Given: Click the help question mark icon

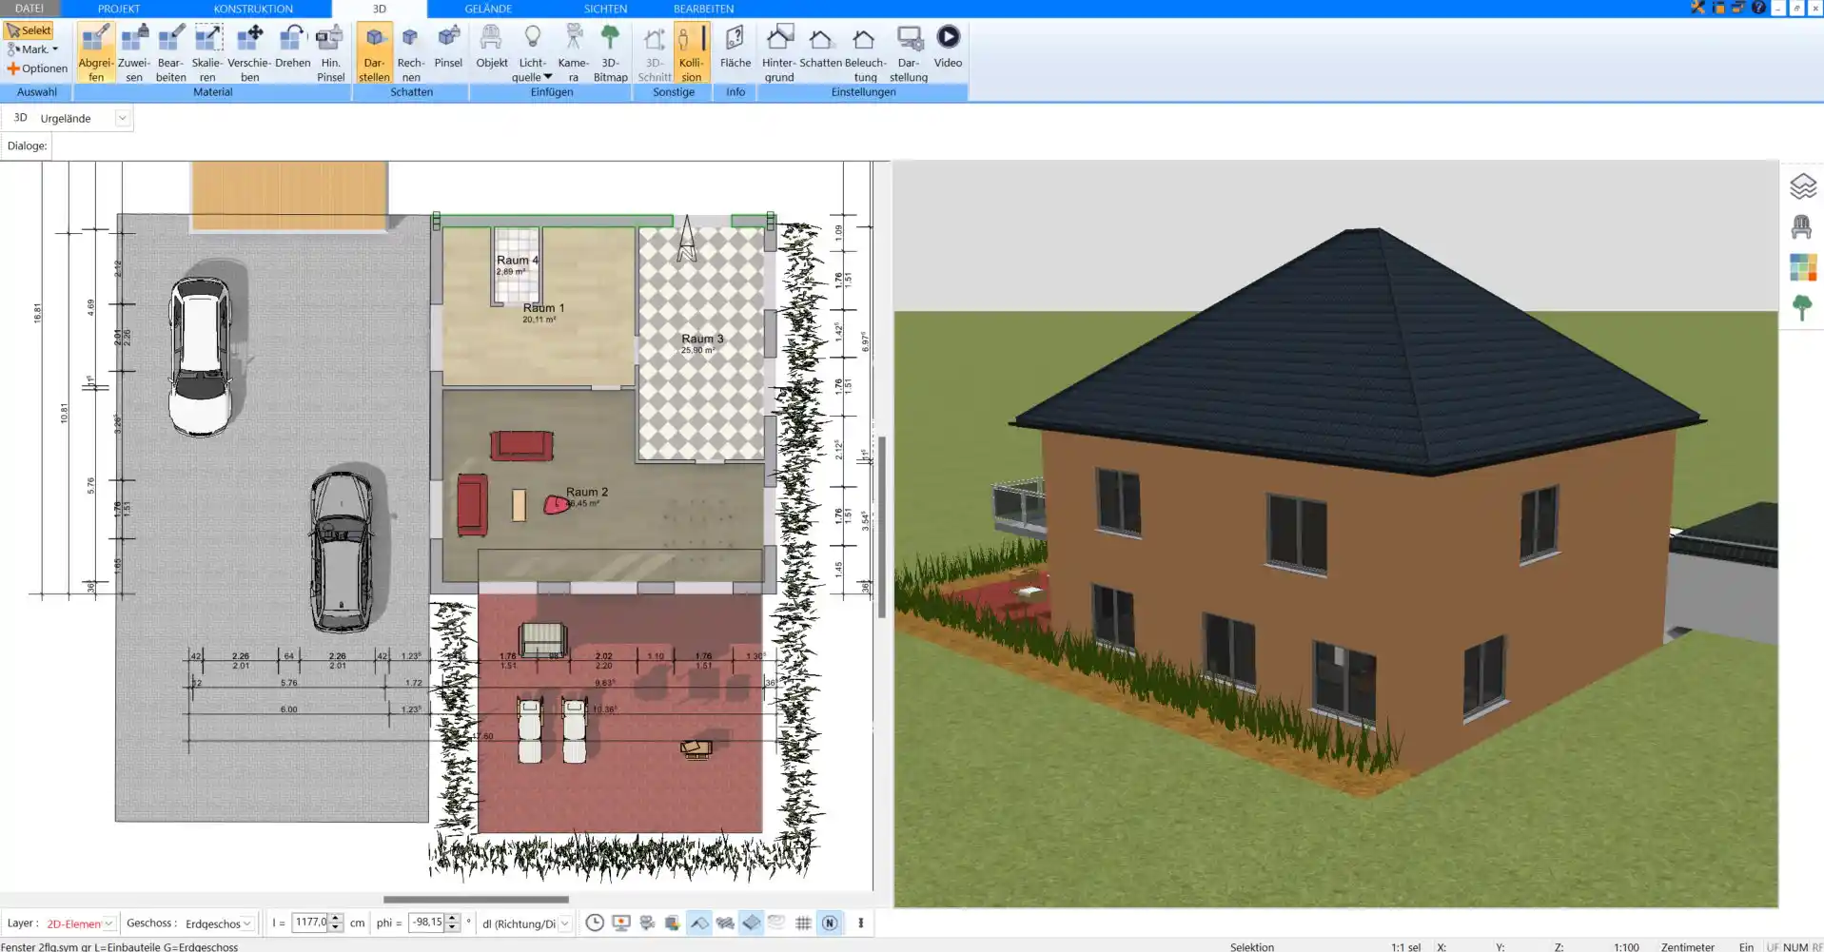Looking at the screenshot, I should tap(1758, 8).
